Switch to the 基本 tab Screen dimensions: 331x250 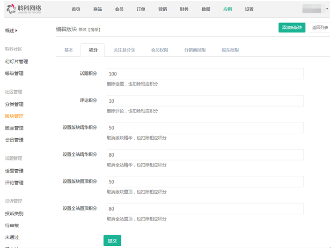pyautogui.click(x=68, y=50)
